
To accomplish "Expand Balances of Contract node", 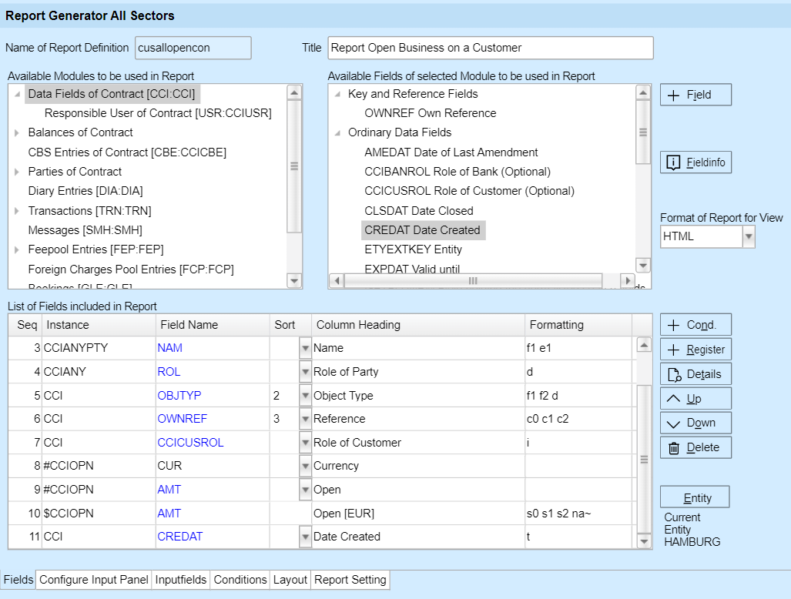I will click(17, 132).
